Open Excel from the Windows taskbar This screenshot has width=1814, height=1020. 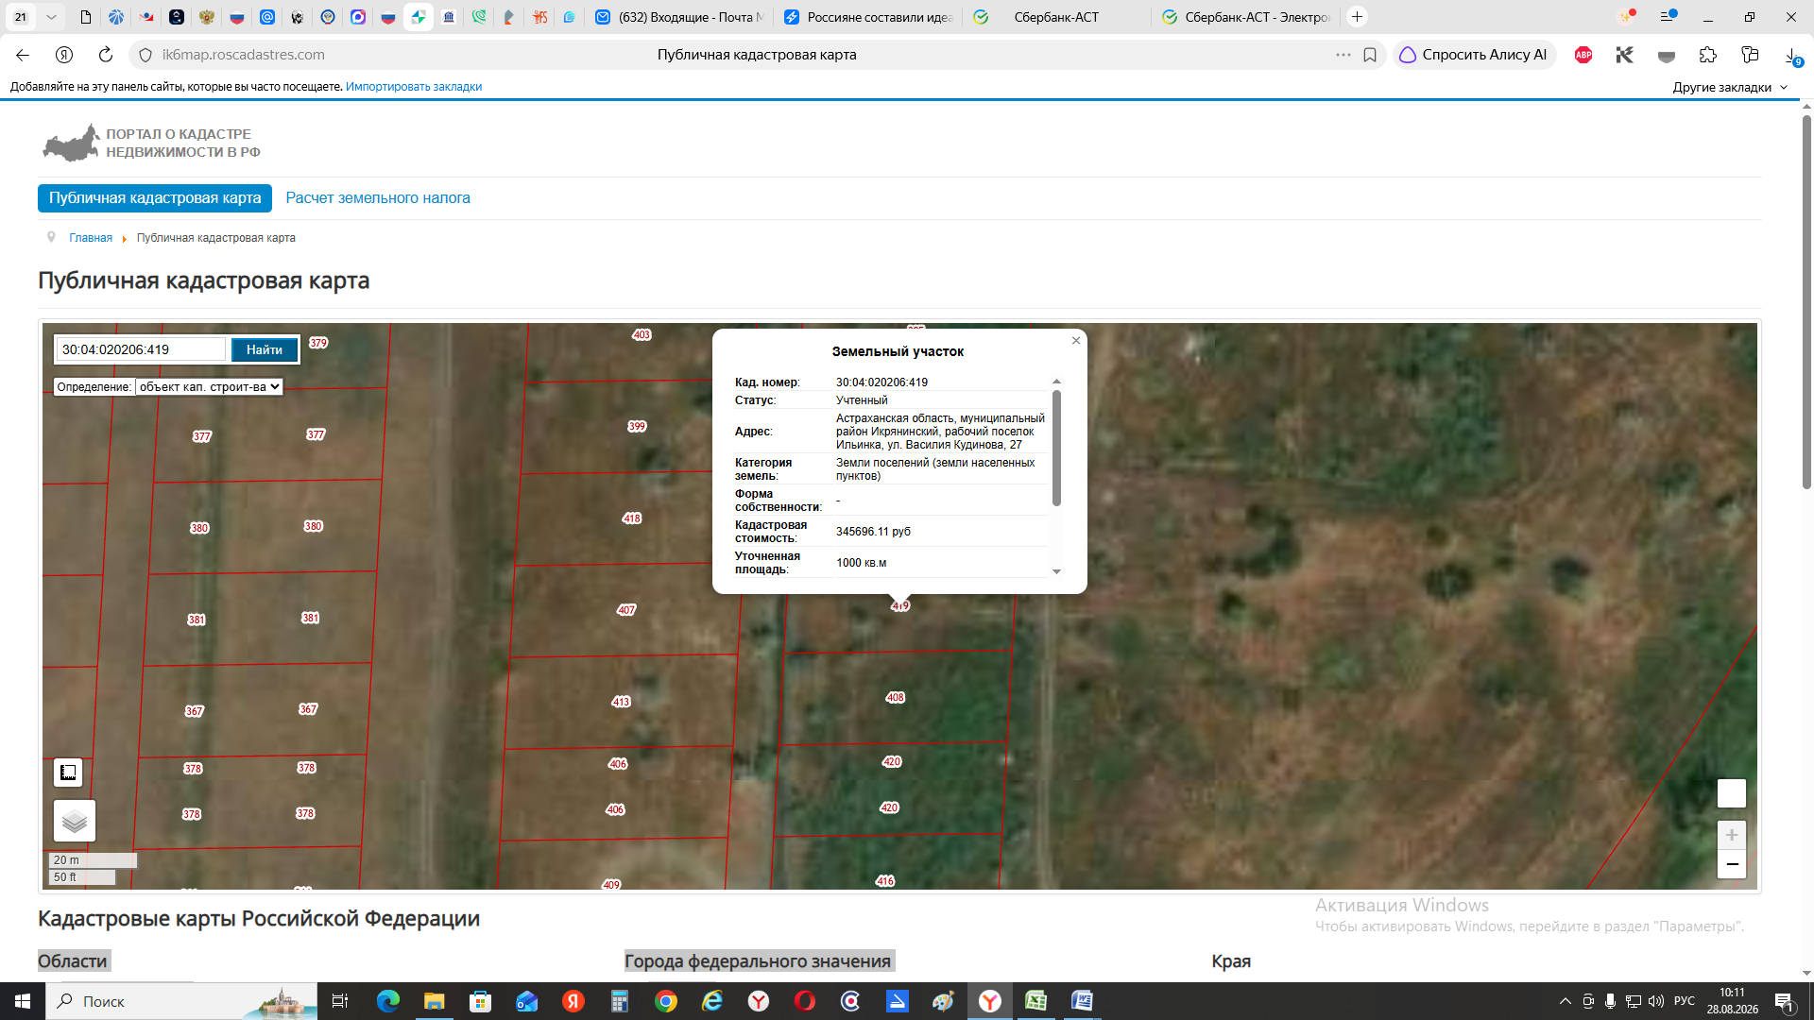[1036, 1001]
